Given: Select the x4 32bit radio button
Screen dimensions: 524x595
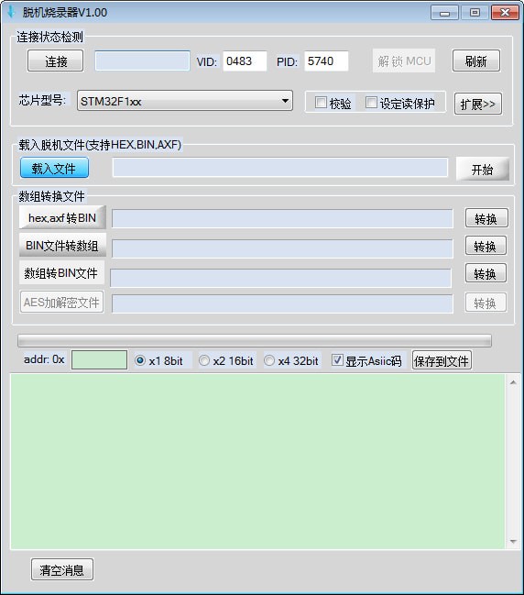Looking at the screenshot, I should (269, 360).
